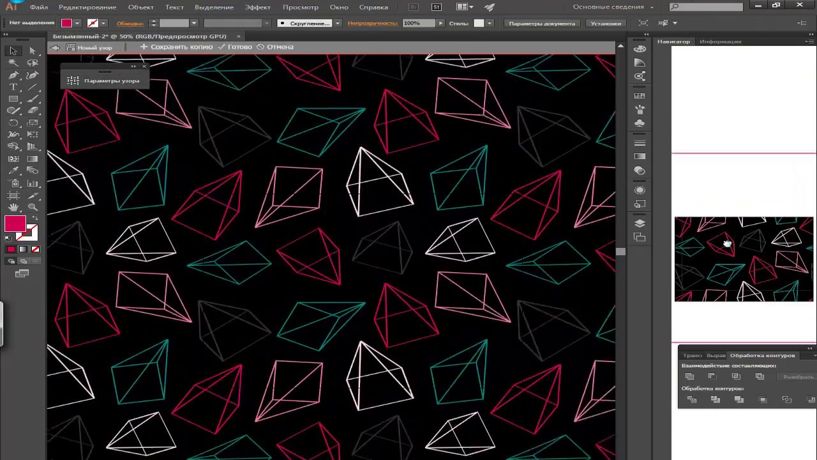Set paint mode to None
This screenshot has width=817, height=460.
click(35, 249)
